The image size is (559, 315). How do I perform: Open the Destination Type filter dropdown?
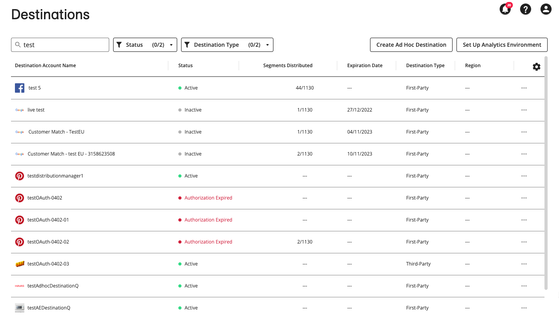pos(227,45)
